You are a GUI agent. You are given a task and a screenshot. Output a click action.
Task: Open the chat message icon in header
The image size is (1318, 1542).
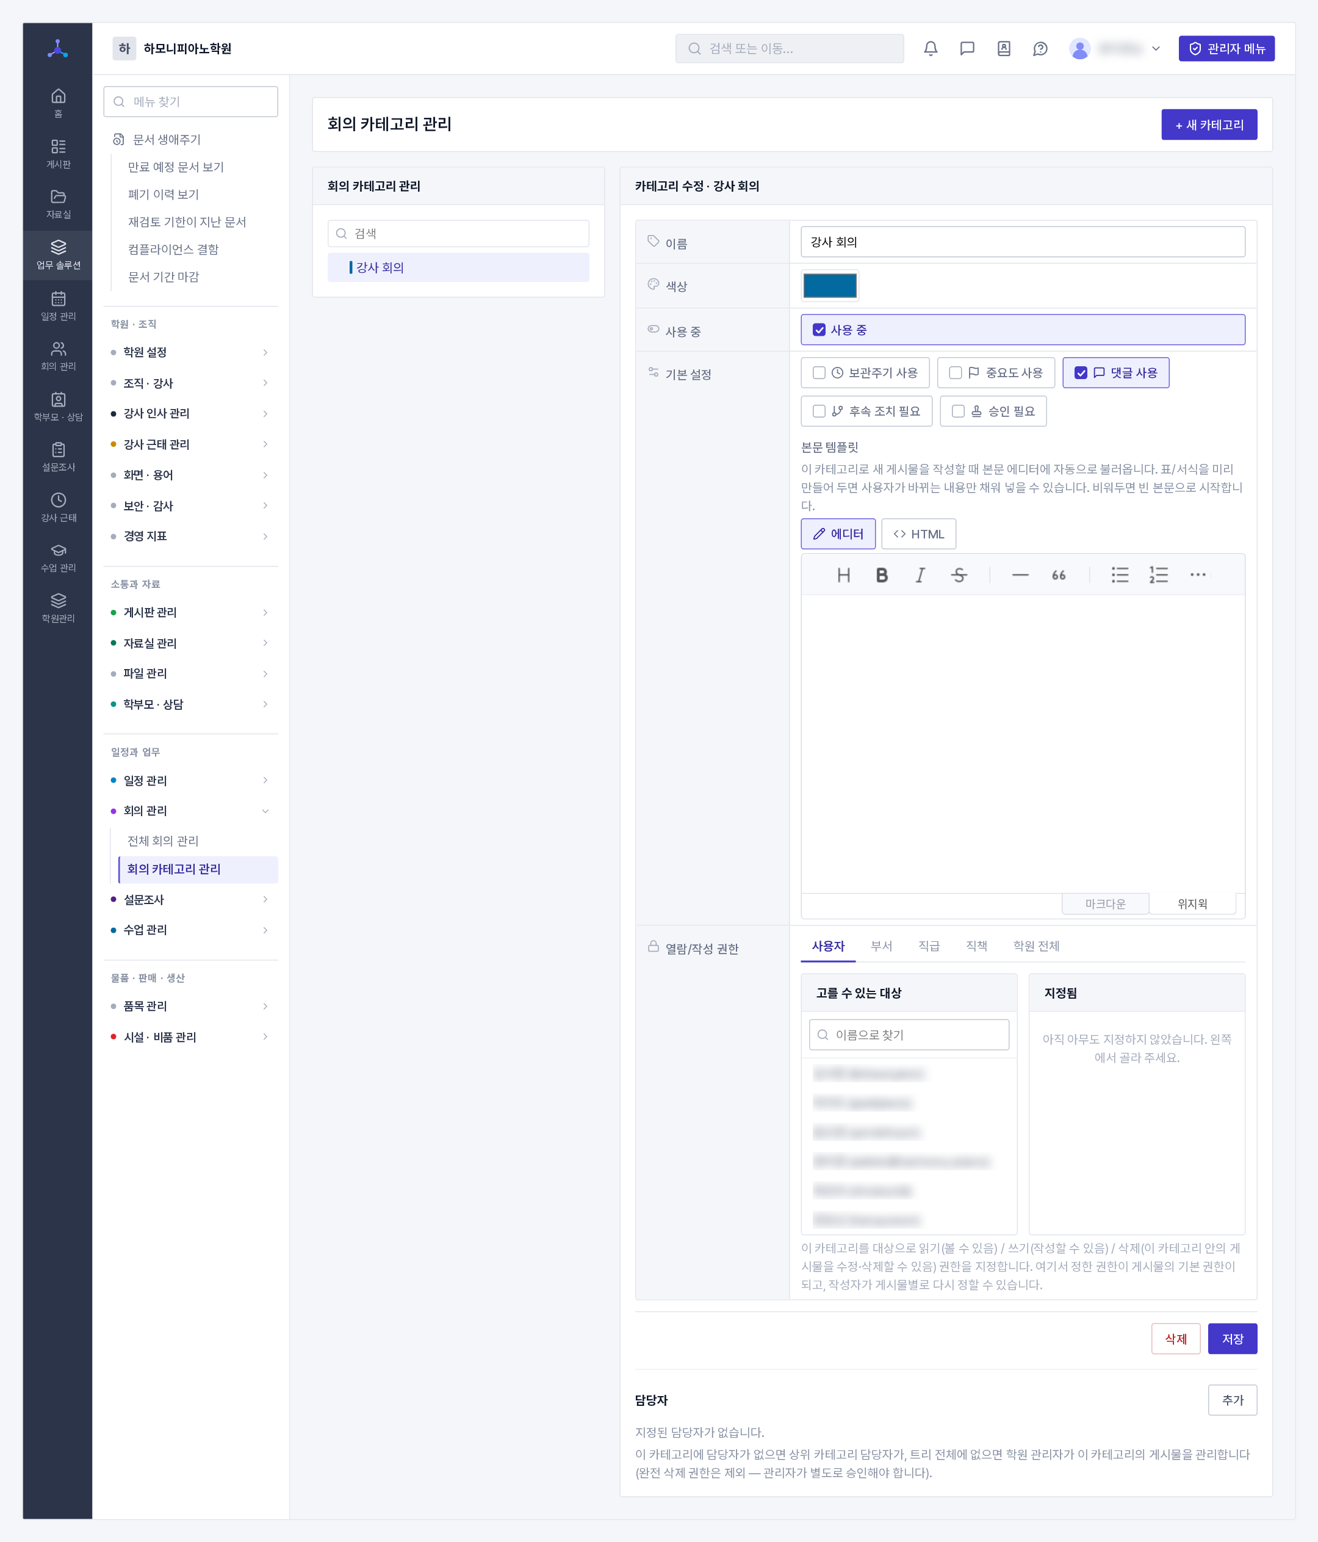(967, 49)
